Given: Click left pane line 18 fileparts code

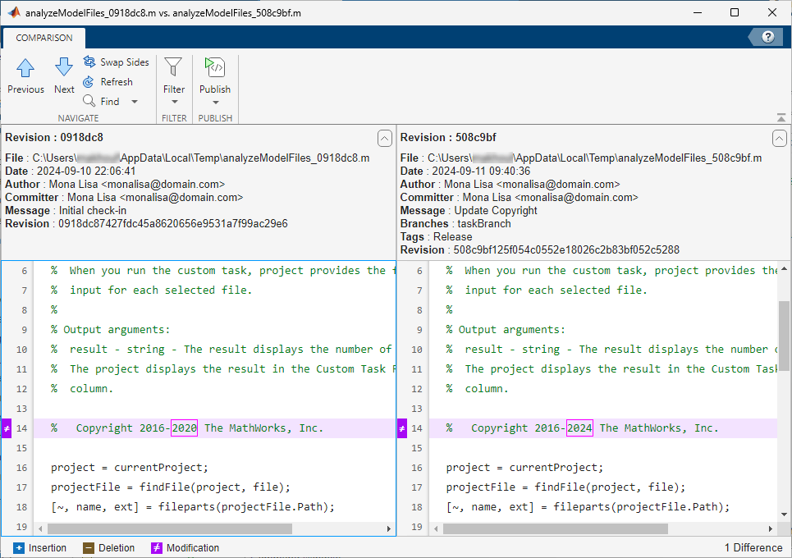Looking at the screenshot, I should [192, 507].
